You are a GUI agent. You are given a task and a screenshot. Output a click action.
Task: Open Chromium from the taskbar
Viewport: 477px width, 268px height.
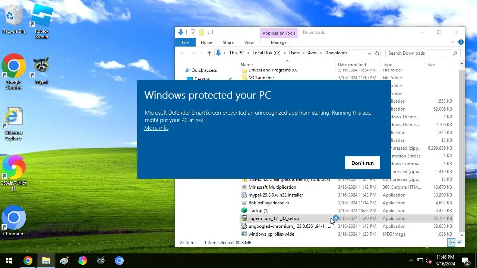click(x=119, y=261)
